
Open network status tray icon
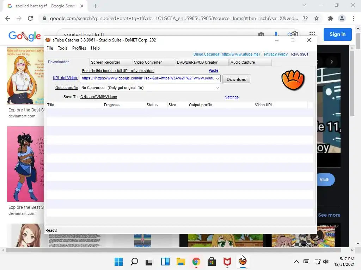tap(318, 262)
